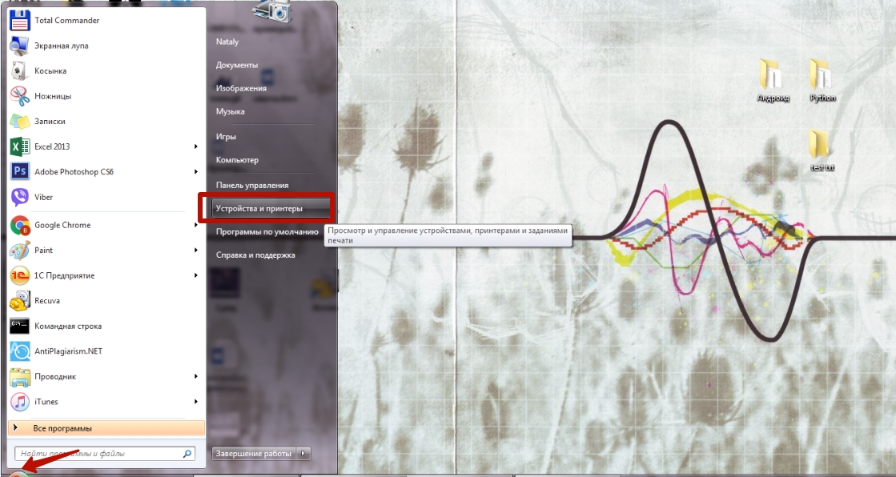Click the Завершение работы button

point(253,454)
